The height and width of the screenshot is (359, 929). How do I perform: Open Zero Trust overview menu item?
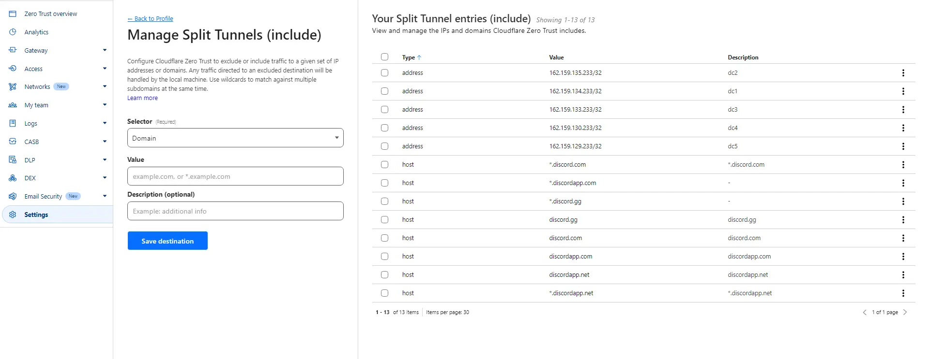(51, 14)
